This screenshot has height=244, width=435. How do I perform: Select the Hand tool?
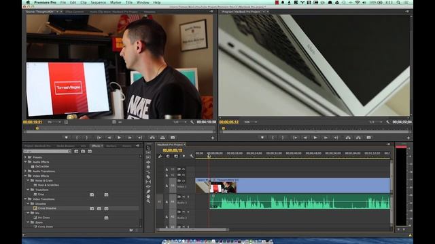click(148, 197)
